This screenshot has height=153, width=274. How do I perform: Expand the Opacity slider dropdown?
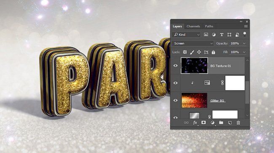point(244,43)
